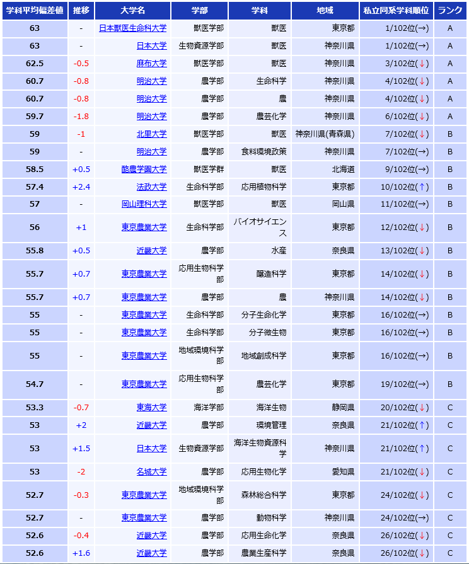Select the 10/102位(↑) ranking cell
Image resolution: width=469 pixels, height=564 pixels.
pos(397,187)
